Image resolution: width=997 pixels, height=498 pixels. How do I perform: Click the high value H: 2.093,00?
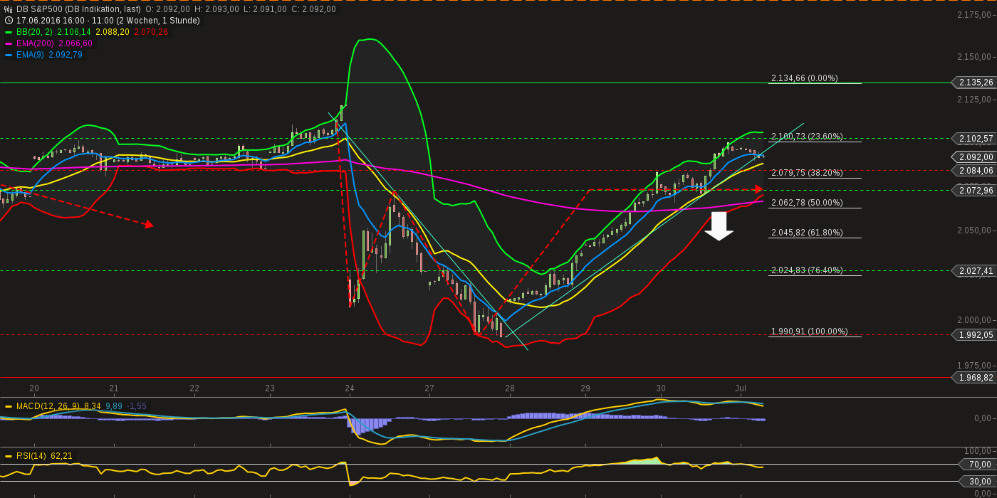pos(216,9)
